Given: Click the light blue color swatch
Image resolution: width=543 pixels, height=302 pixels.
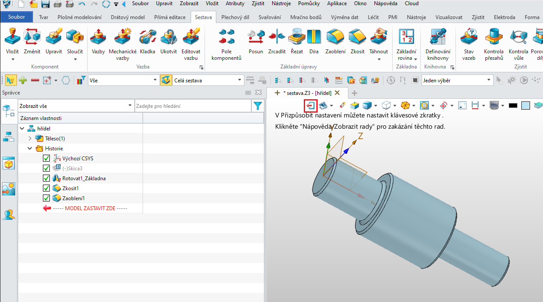Looking at the screenshot, I should (526, 105).
